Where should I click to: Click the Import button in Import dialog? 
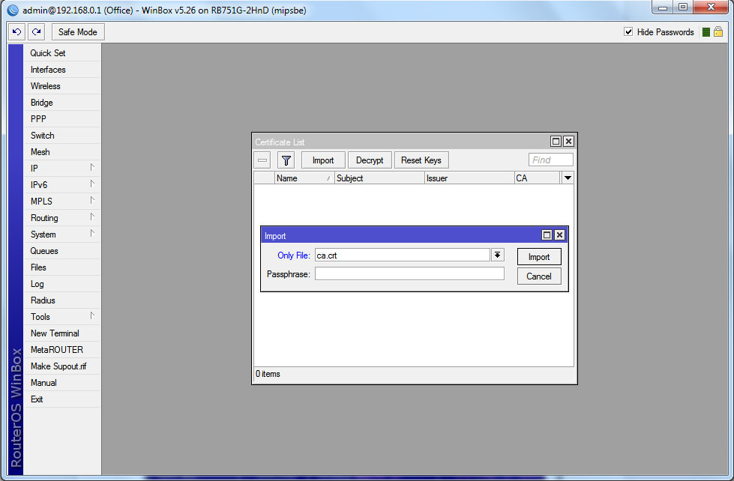[x=539, y=257]
